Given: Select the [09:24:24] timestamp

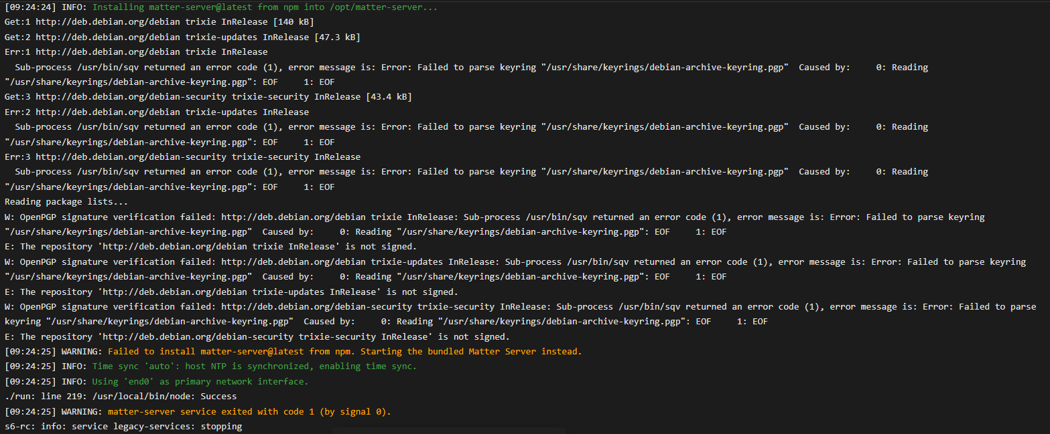Looking at the screenshot, I should point(30,7).
